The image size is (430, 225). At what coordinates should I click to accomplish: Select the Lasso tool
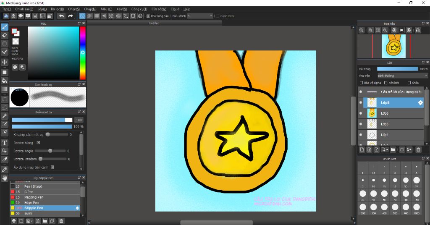pos(5,107)
